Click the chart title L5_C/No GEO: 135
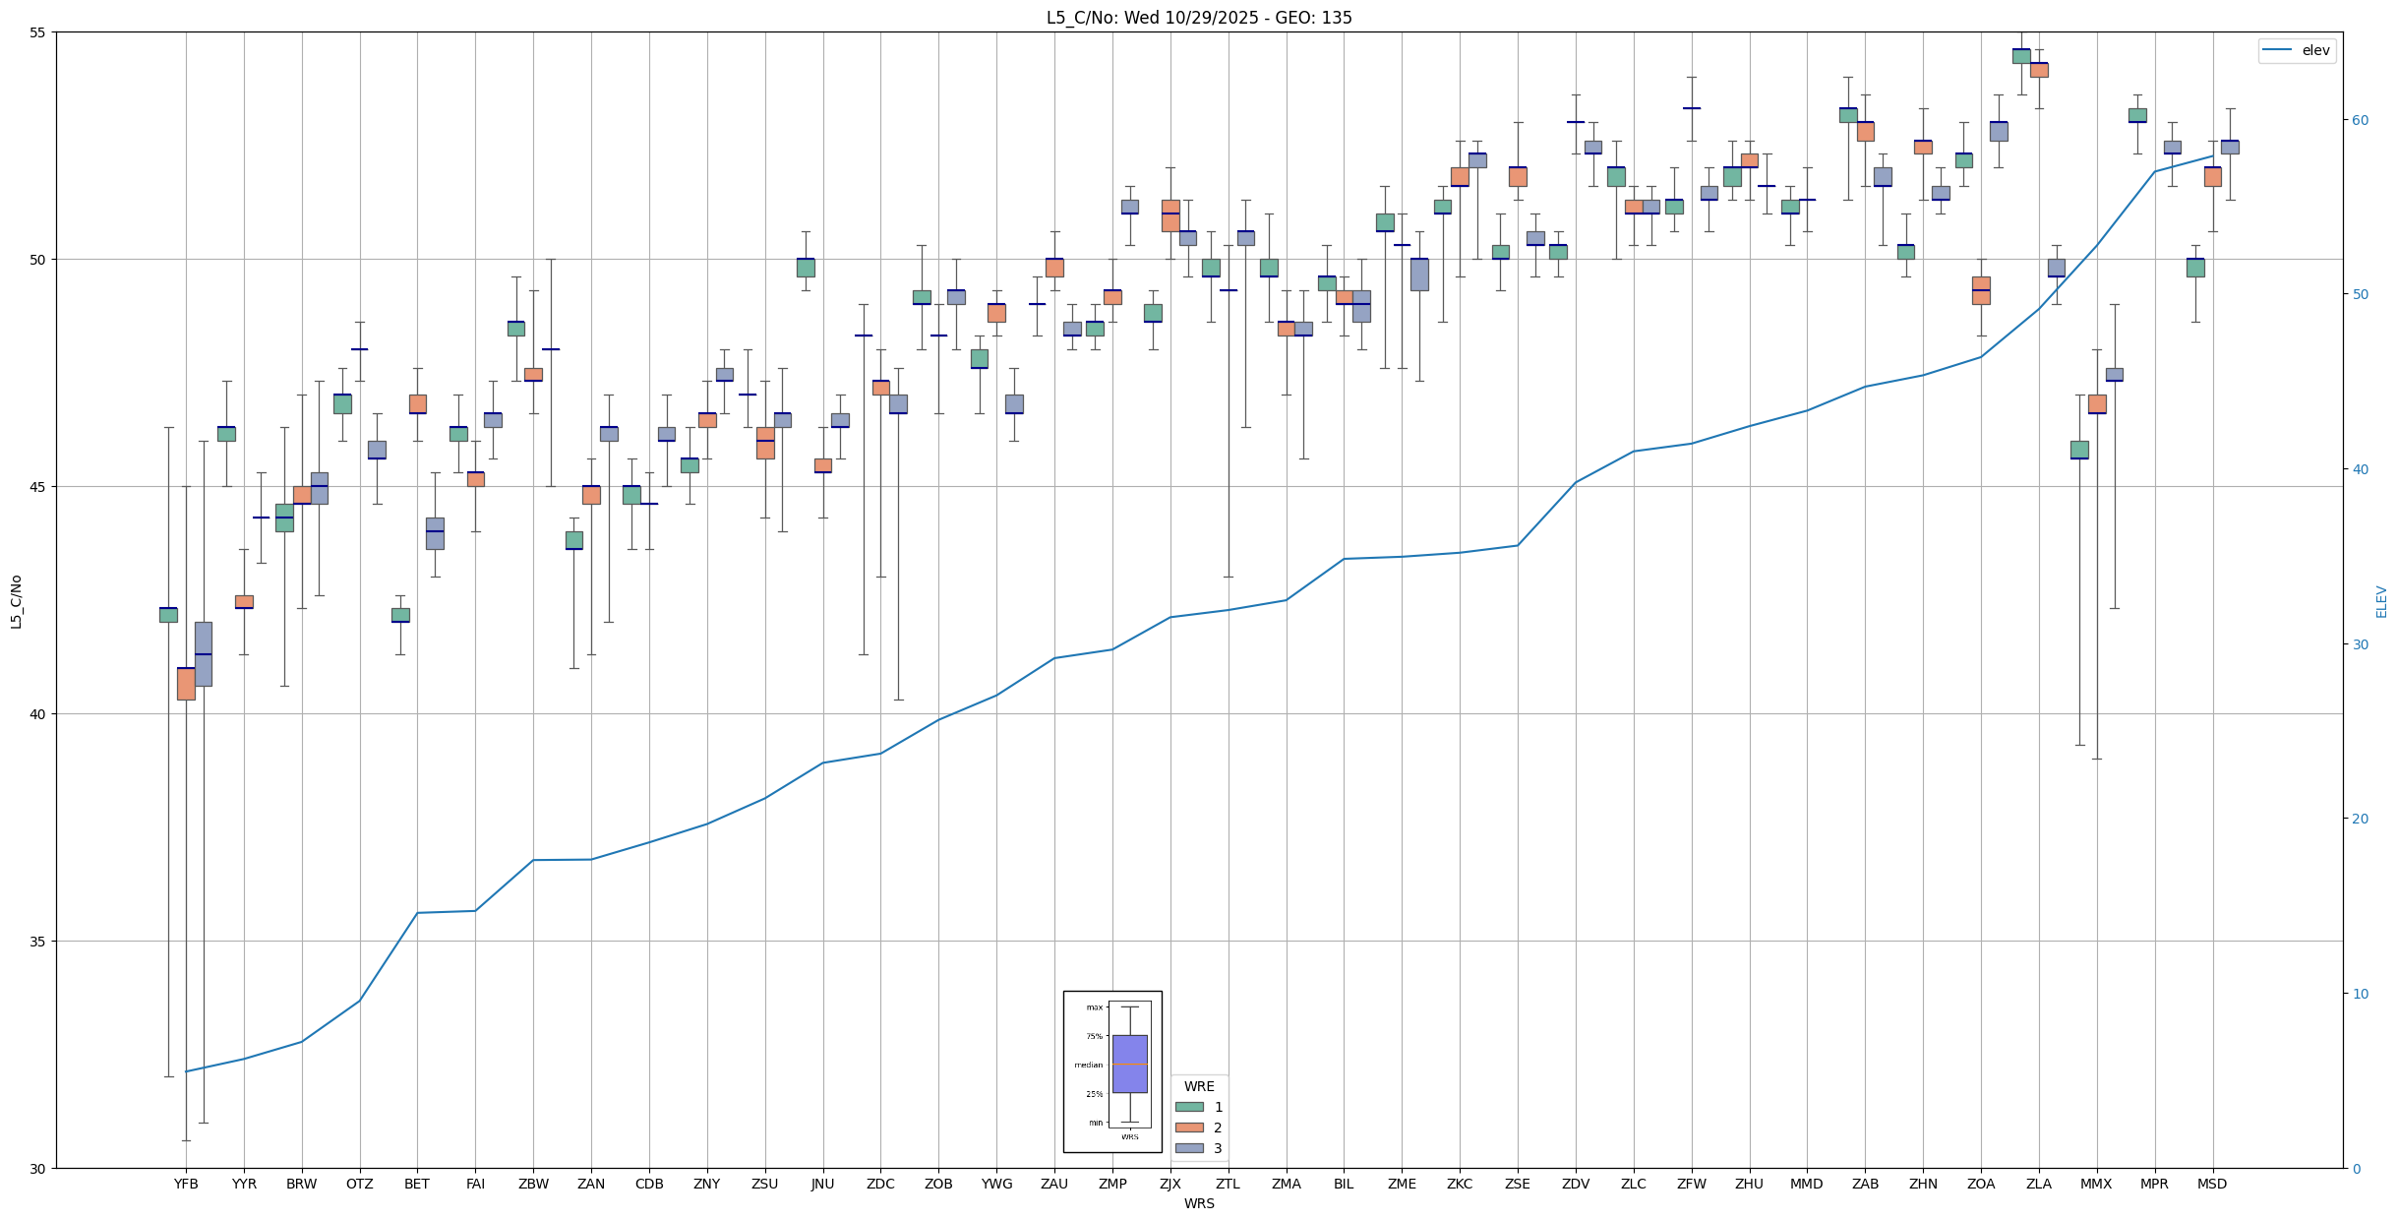The width and height of the screenshot is (2398, 1220). tap(1198, 18)
